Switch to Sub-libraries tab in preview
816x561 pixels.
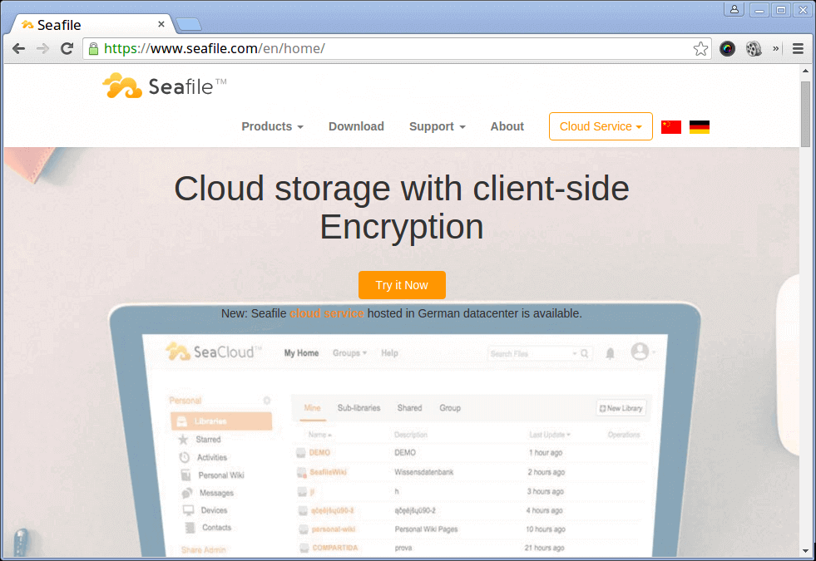359,408
